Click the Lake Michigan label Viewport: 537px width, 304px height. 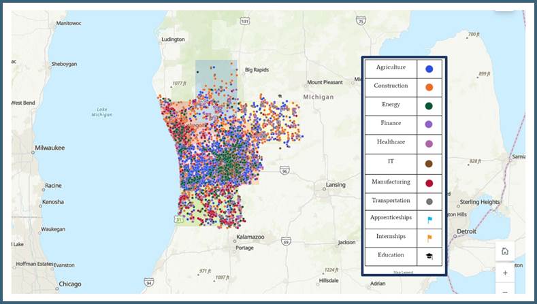tap(101, 112)
